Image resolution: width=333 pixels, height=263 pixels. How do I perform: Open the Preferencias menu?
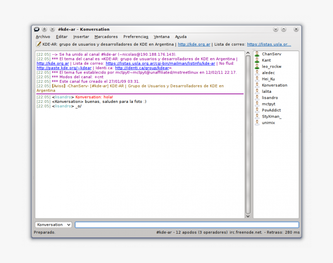click(x=136, y=37)
